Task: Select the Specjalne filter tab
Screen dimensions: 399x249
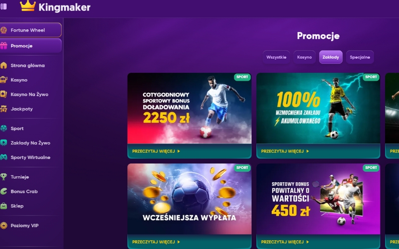Action: pyautogui.click(x=360, y=57)
